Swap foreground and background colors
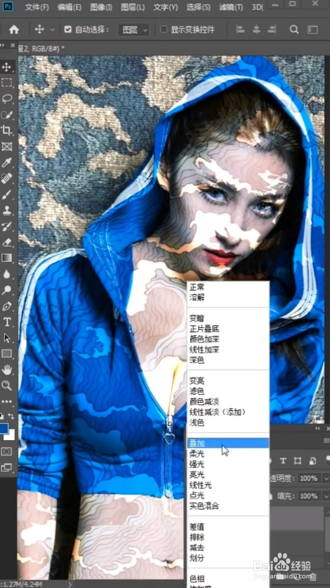 coord(11,416)
